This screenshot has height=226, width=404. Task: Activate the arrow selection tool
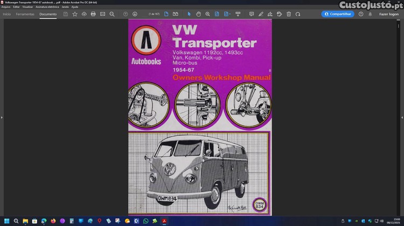189,14
